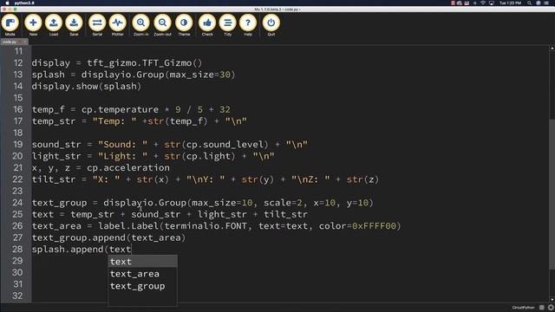555x312 pixels.
Task: Place cursor after "splash.append(text" on line 28
Action: click(x=131, y=250)
